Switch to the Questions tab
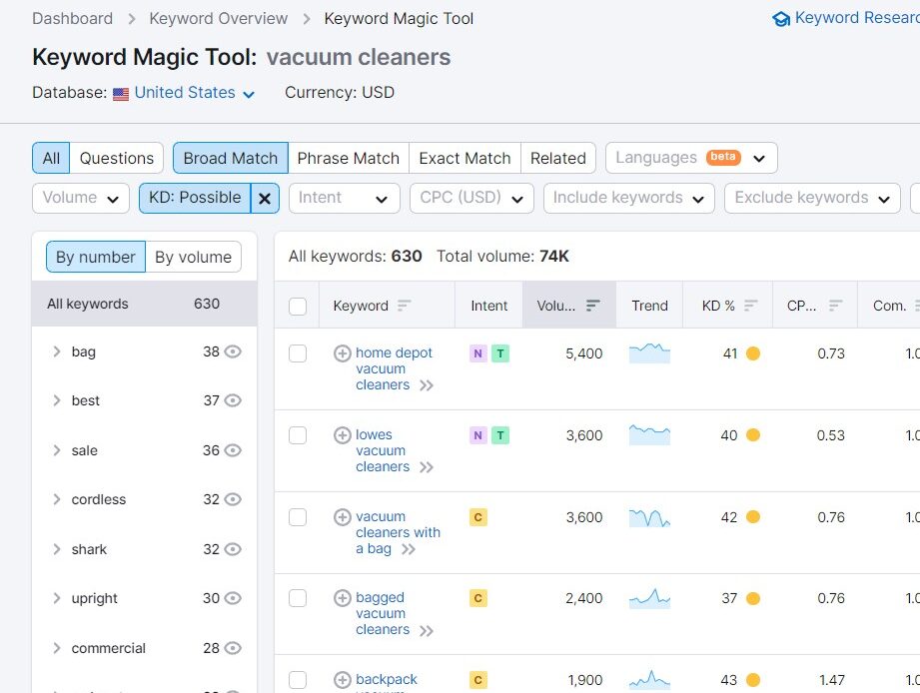Screen dimensions: 920x693 117,158
